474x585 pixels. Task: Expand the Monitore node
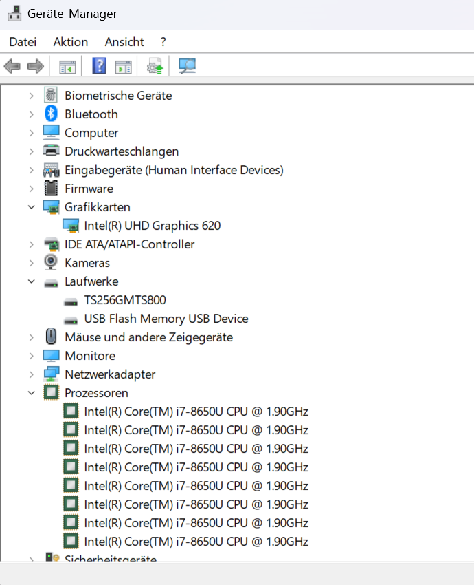[x=32, y=356]
